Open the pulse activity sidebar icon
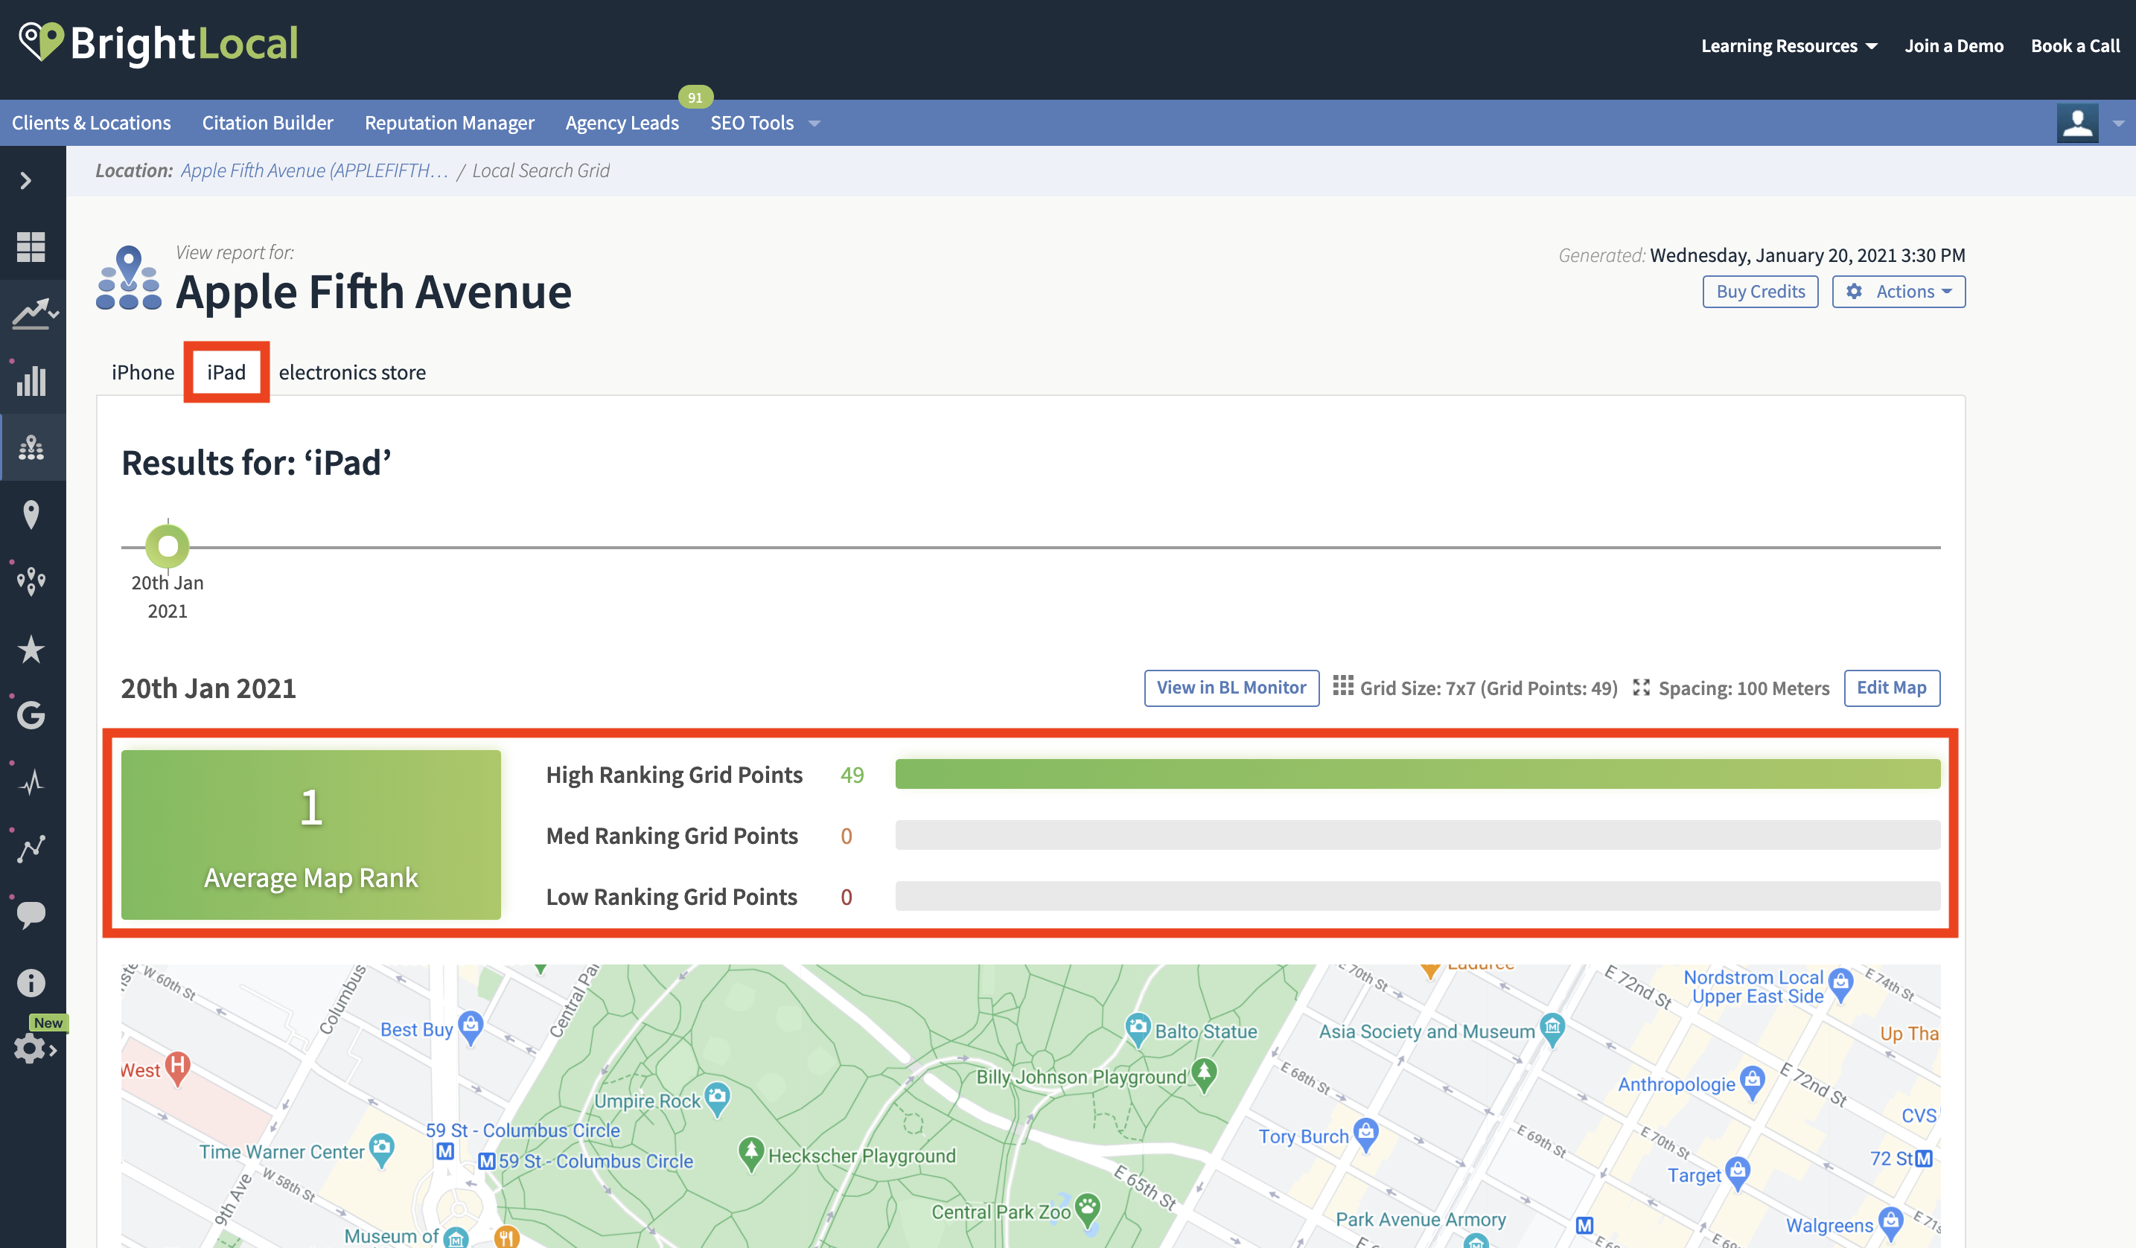Screen dimensions: 2136x1248 (31, 781)
